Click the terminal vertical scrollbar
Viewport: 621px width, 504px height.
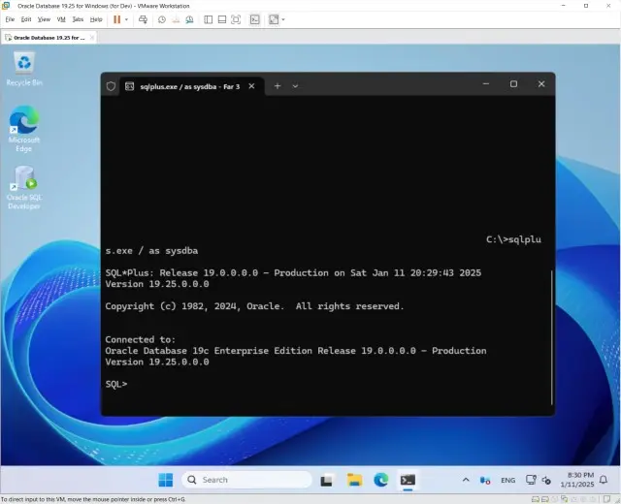(551, 337)
